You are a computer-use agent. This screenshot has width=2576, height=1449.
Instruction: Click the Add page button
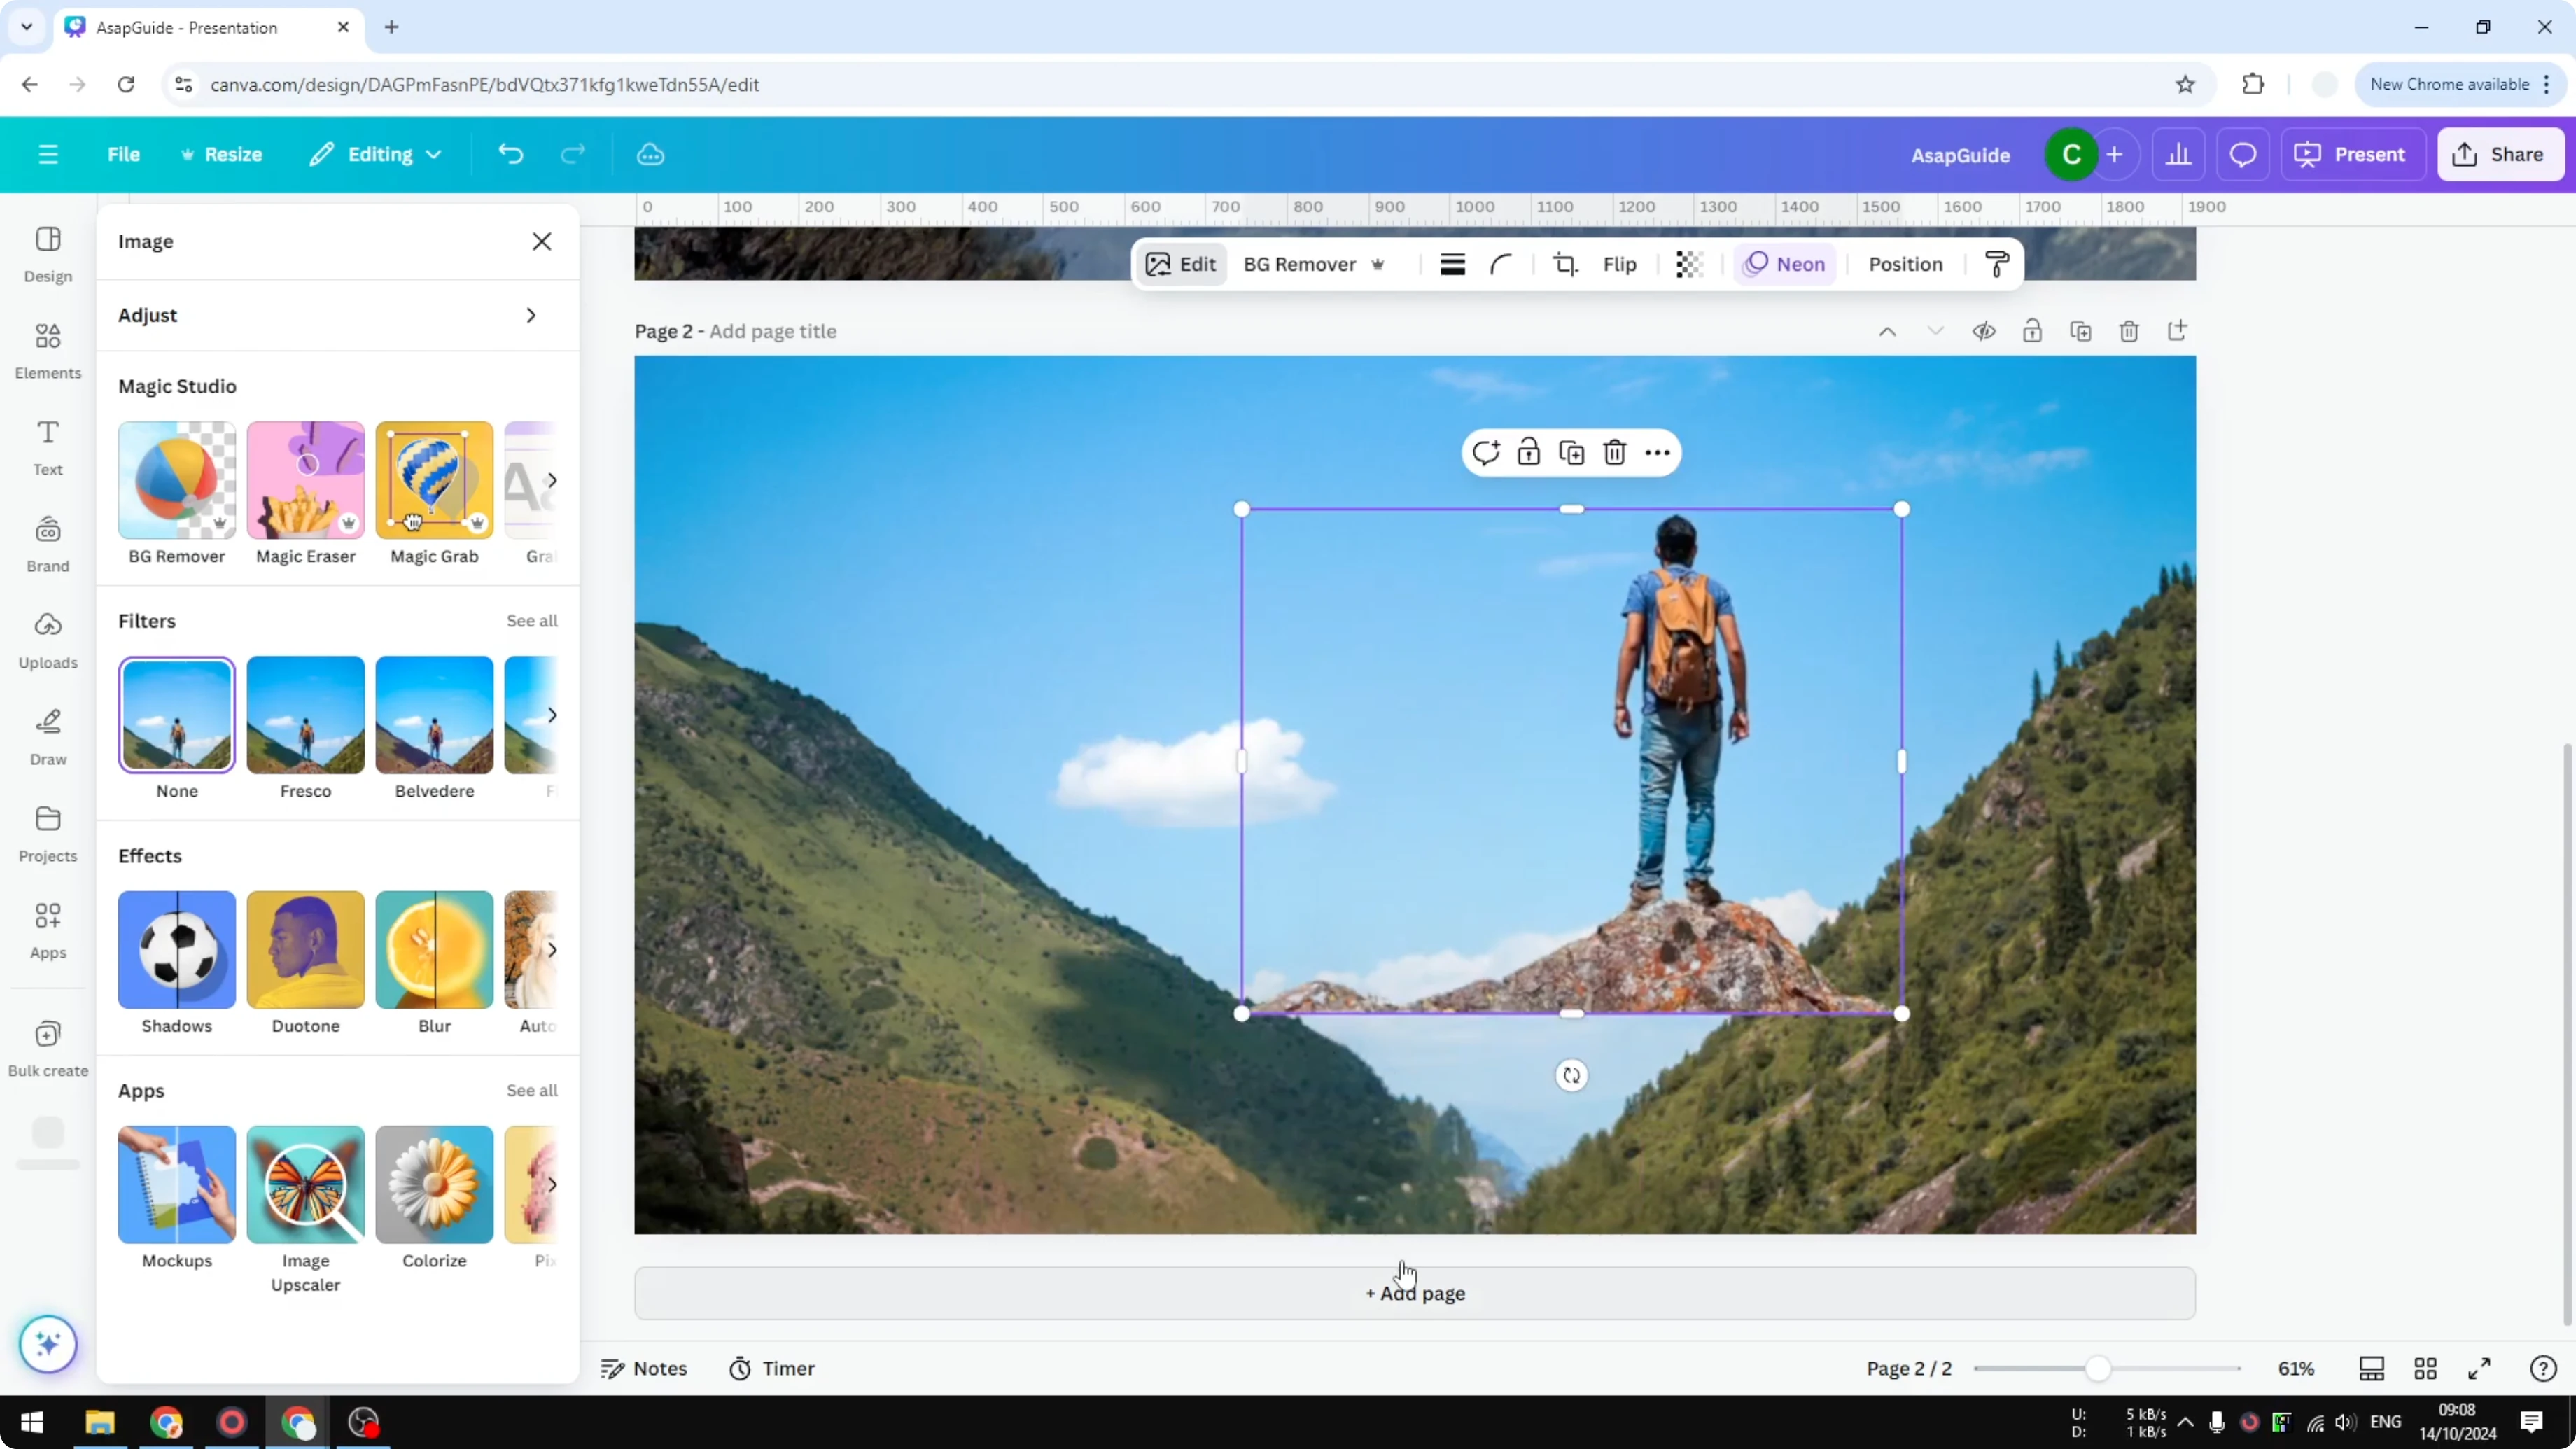tap(1413, 1293)
